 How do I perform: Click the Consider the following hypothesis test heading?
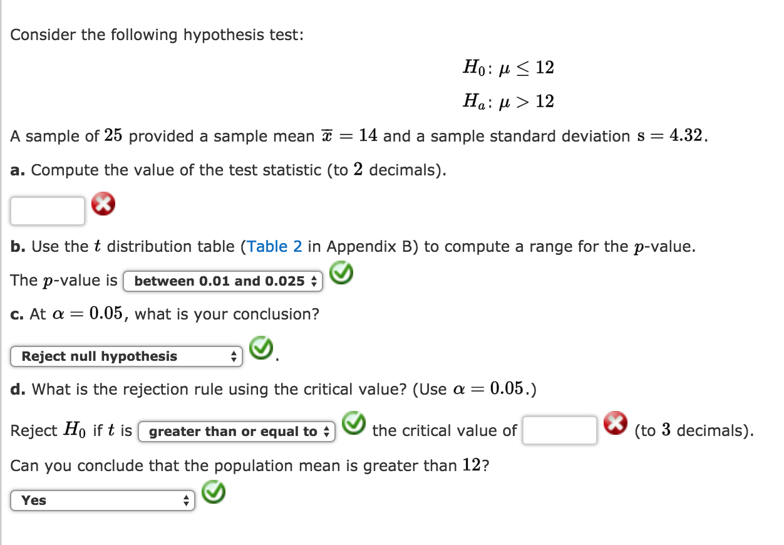157,35
